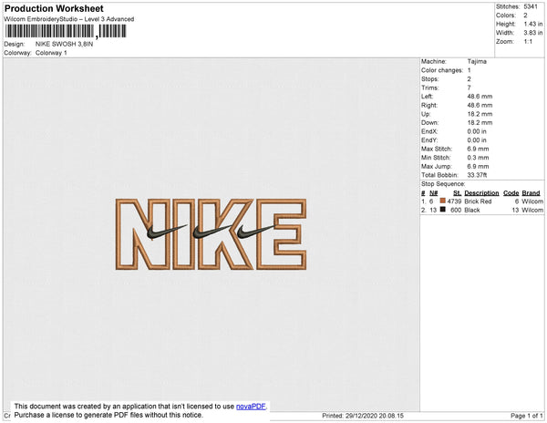Click the Min Stitch value 0.3 mm
Image resolution: width=547 pixels, height=423 pixels.
(x=478, y=158)
